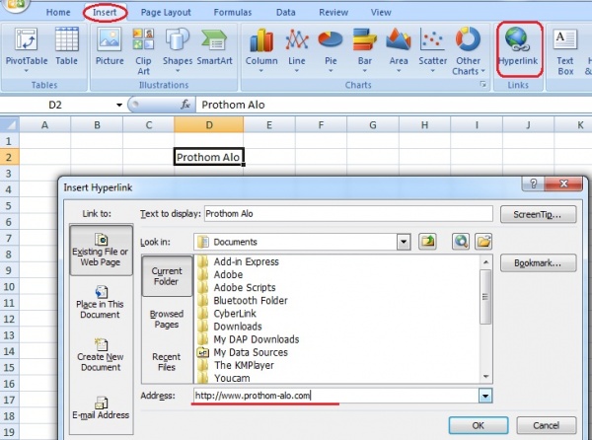
Task: Open Other Charts menu
Action: tap(468, 51)
